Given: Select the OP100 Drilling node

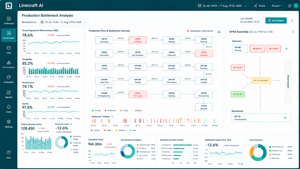Looking at the screenshot, I should click(x=138, y=67).
